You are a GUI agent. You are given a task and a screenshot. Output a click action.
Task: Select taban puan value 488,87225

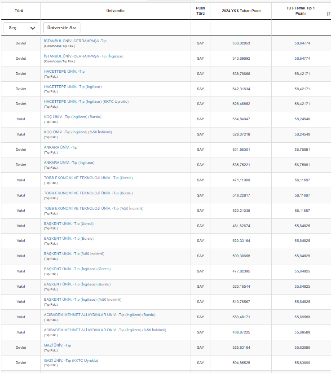[x=241, y=332]
